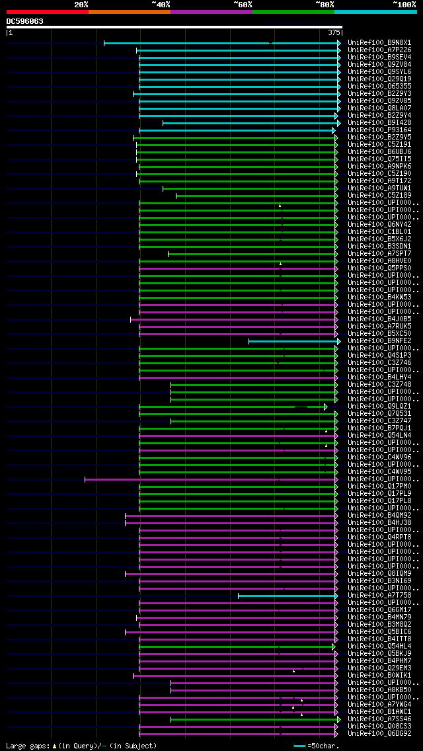Click the cyan 50char scale bar legend
Image resolution: width=423 pixels, height=751 pixels.
300,746
